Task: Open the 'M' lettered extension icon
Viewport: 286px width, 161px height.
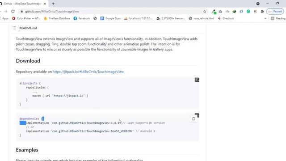Action: [x=255, y=12]
